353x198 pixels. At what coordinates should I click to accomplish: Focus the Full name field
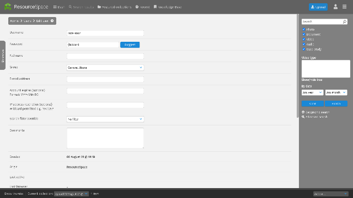[x=105, y=56]
